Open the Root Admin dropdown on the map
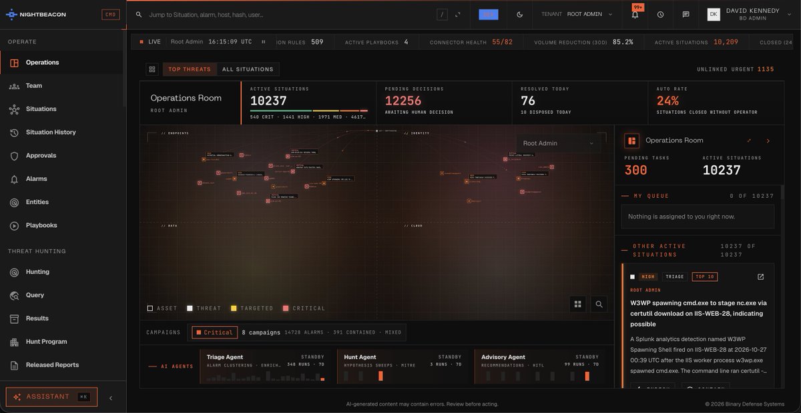 pos(557,143)
